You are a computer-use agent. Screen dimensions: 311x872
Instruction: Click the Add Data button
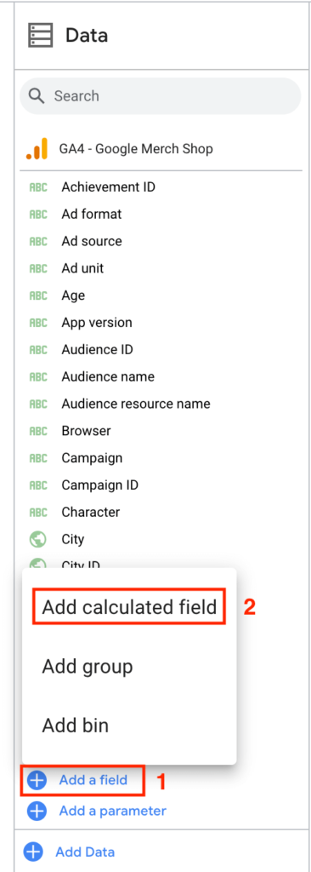[85, 852]
